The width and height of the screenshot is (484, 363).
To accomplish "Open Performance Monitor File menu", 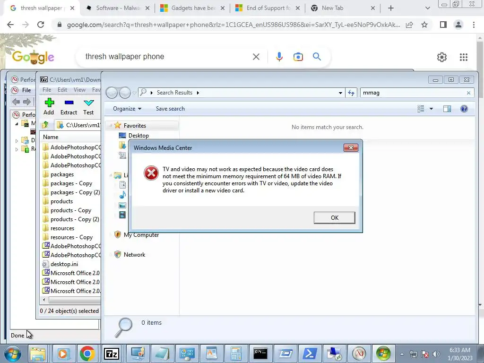I will point(26,90).
